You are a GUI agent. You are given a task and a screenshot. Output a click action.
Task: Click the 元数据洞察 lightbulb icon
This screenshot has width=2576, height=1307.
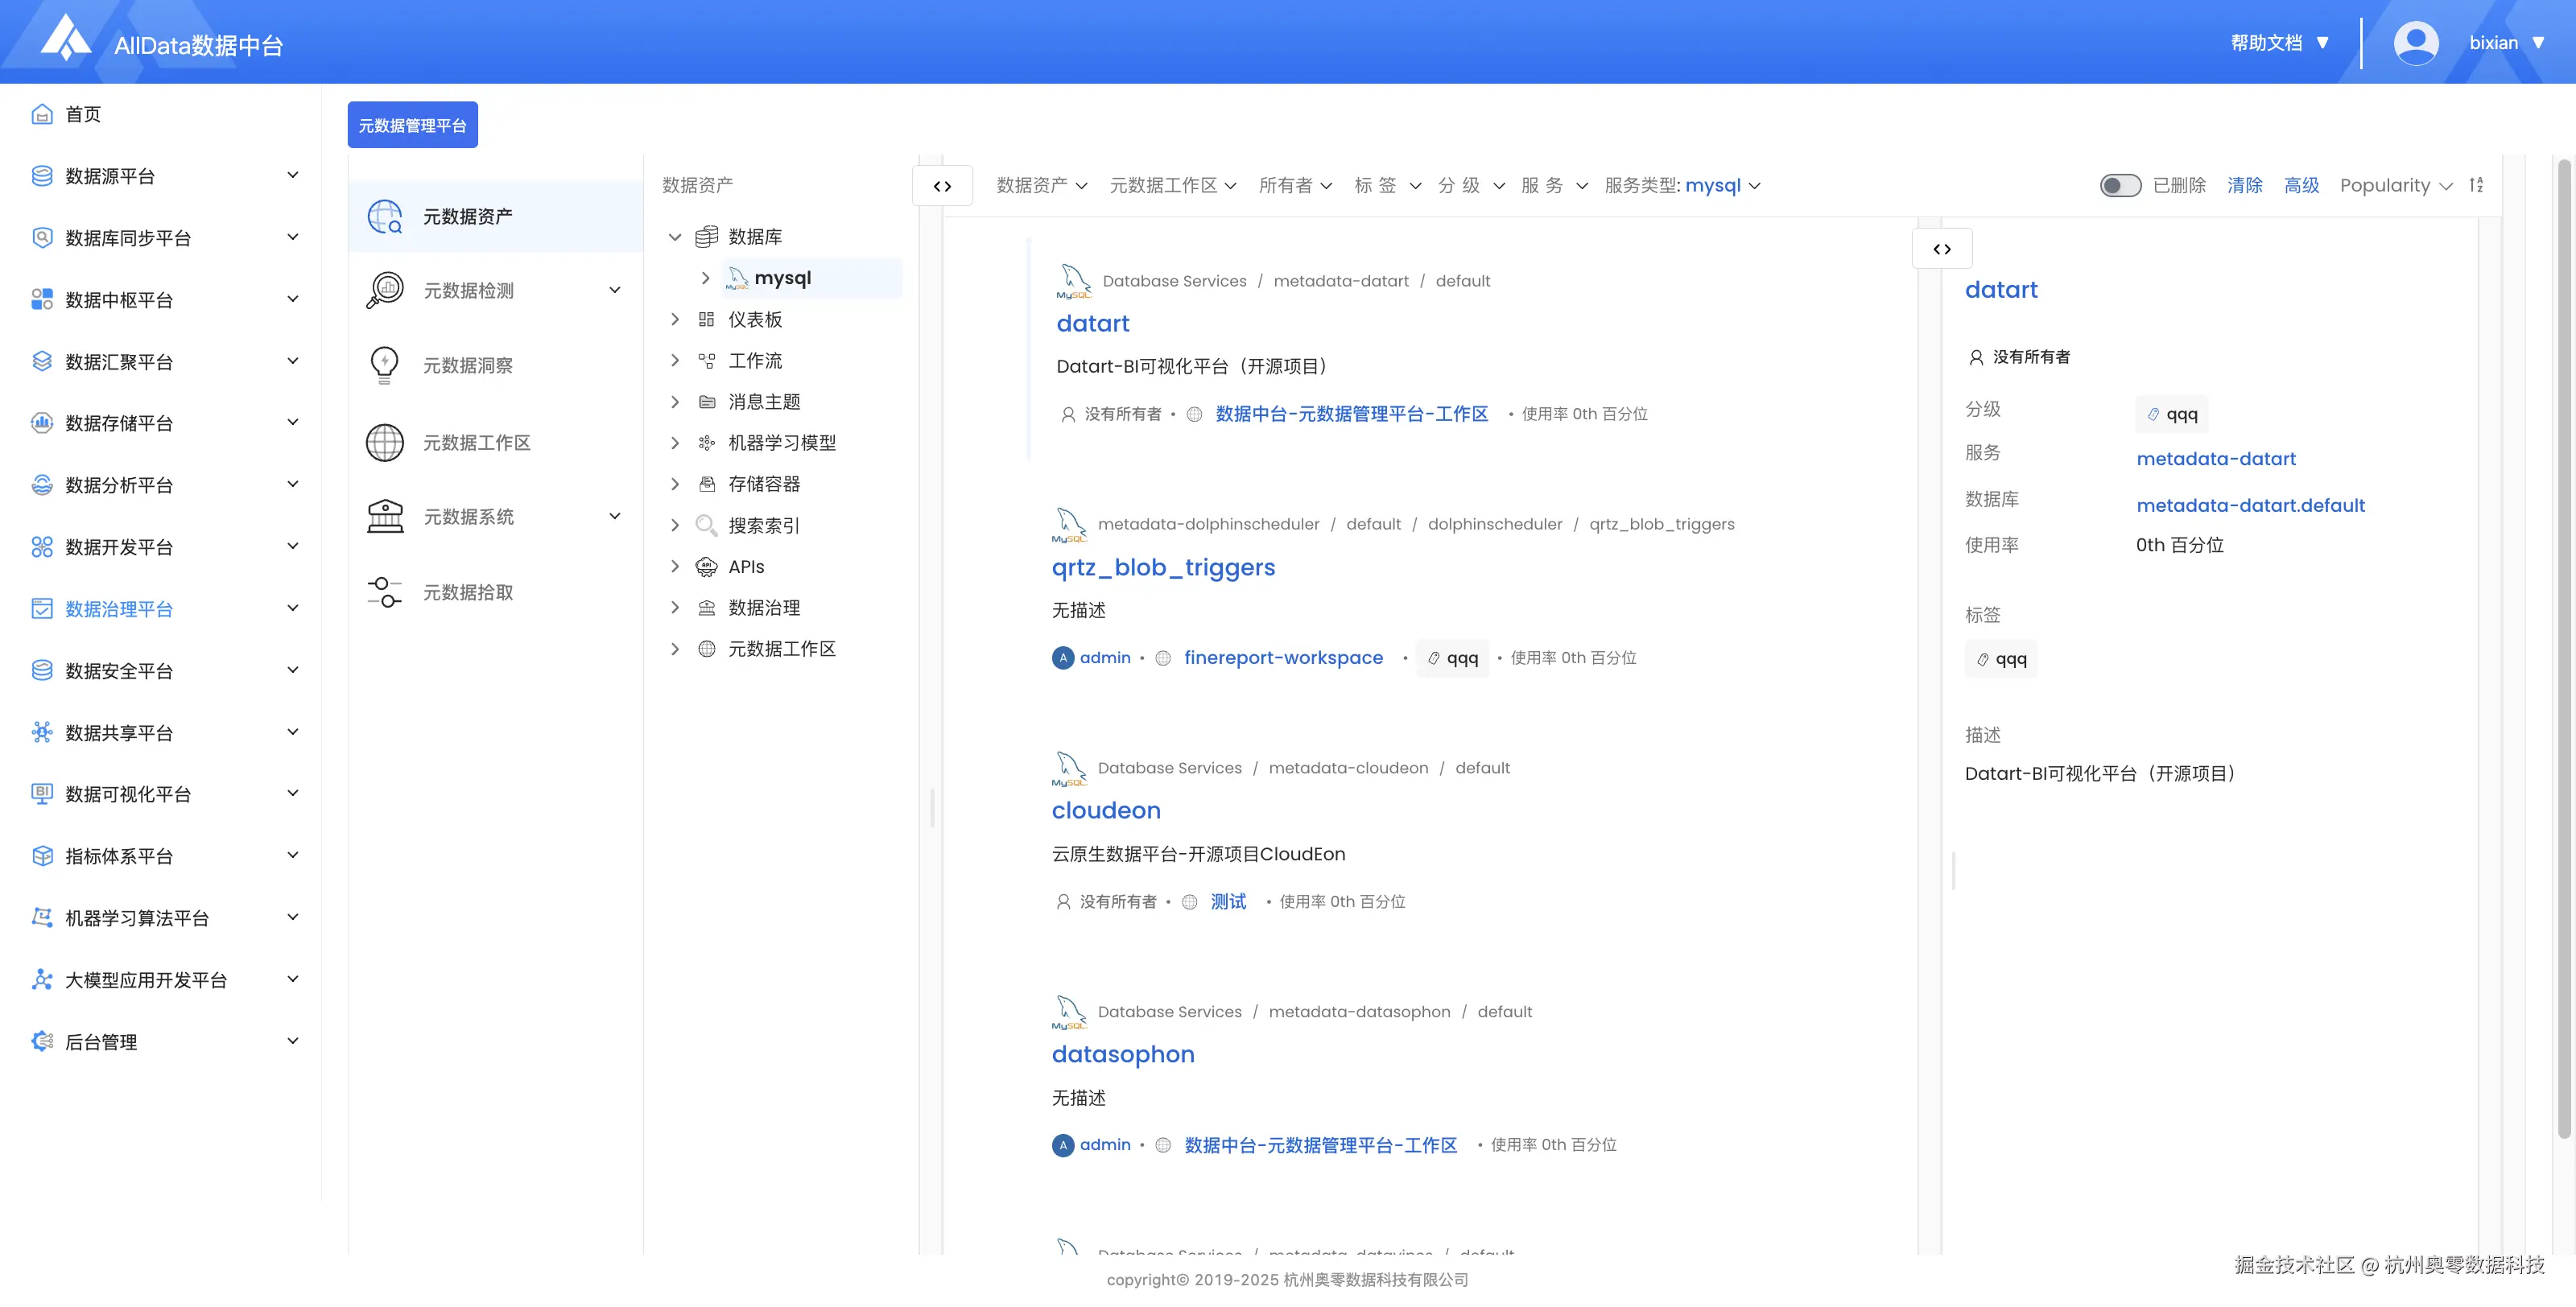385,365
